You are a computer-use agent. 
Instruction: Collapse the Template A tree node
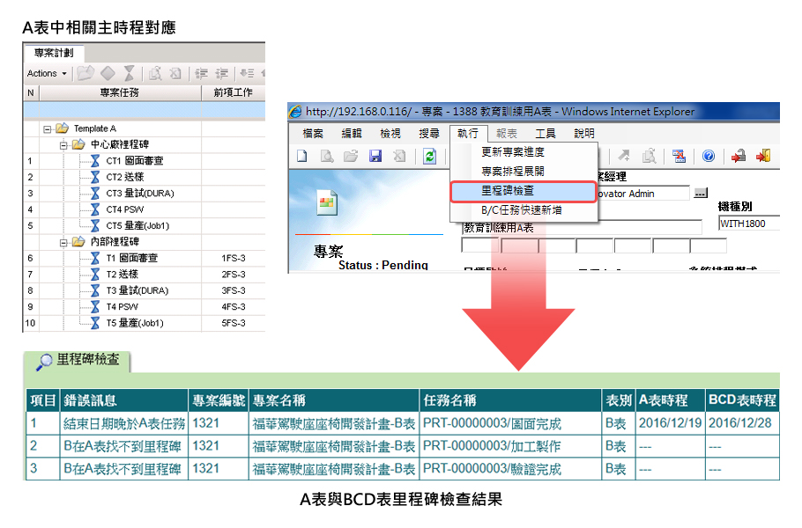tap(48, 128)
